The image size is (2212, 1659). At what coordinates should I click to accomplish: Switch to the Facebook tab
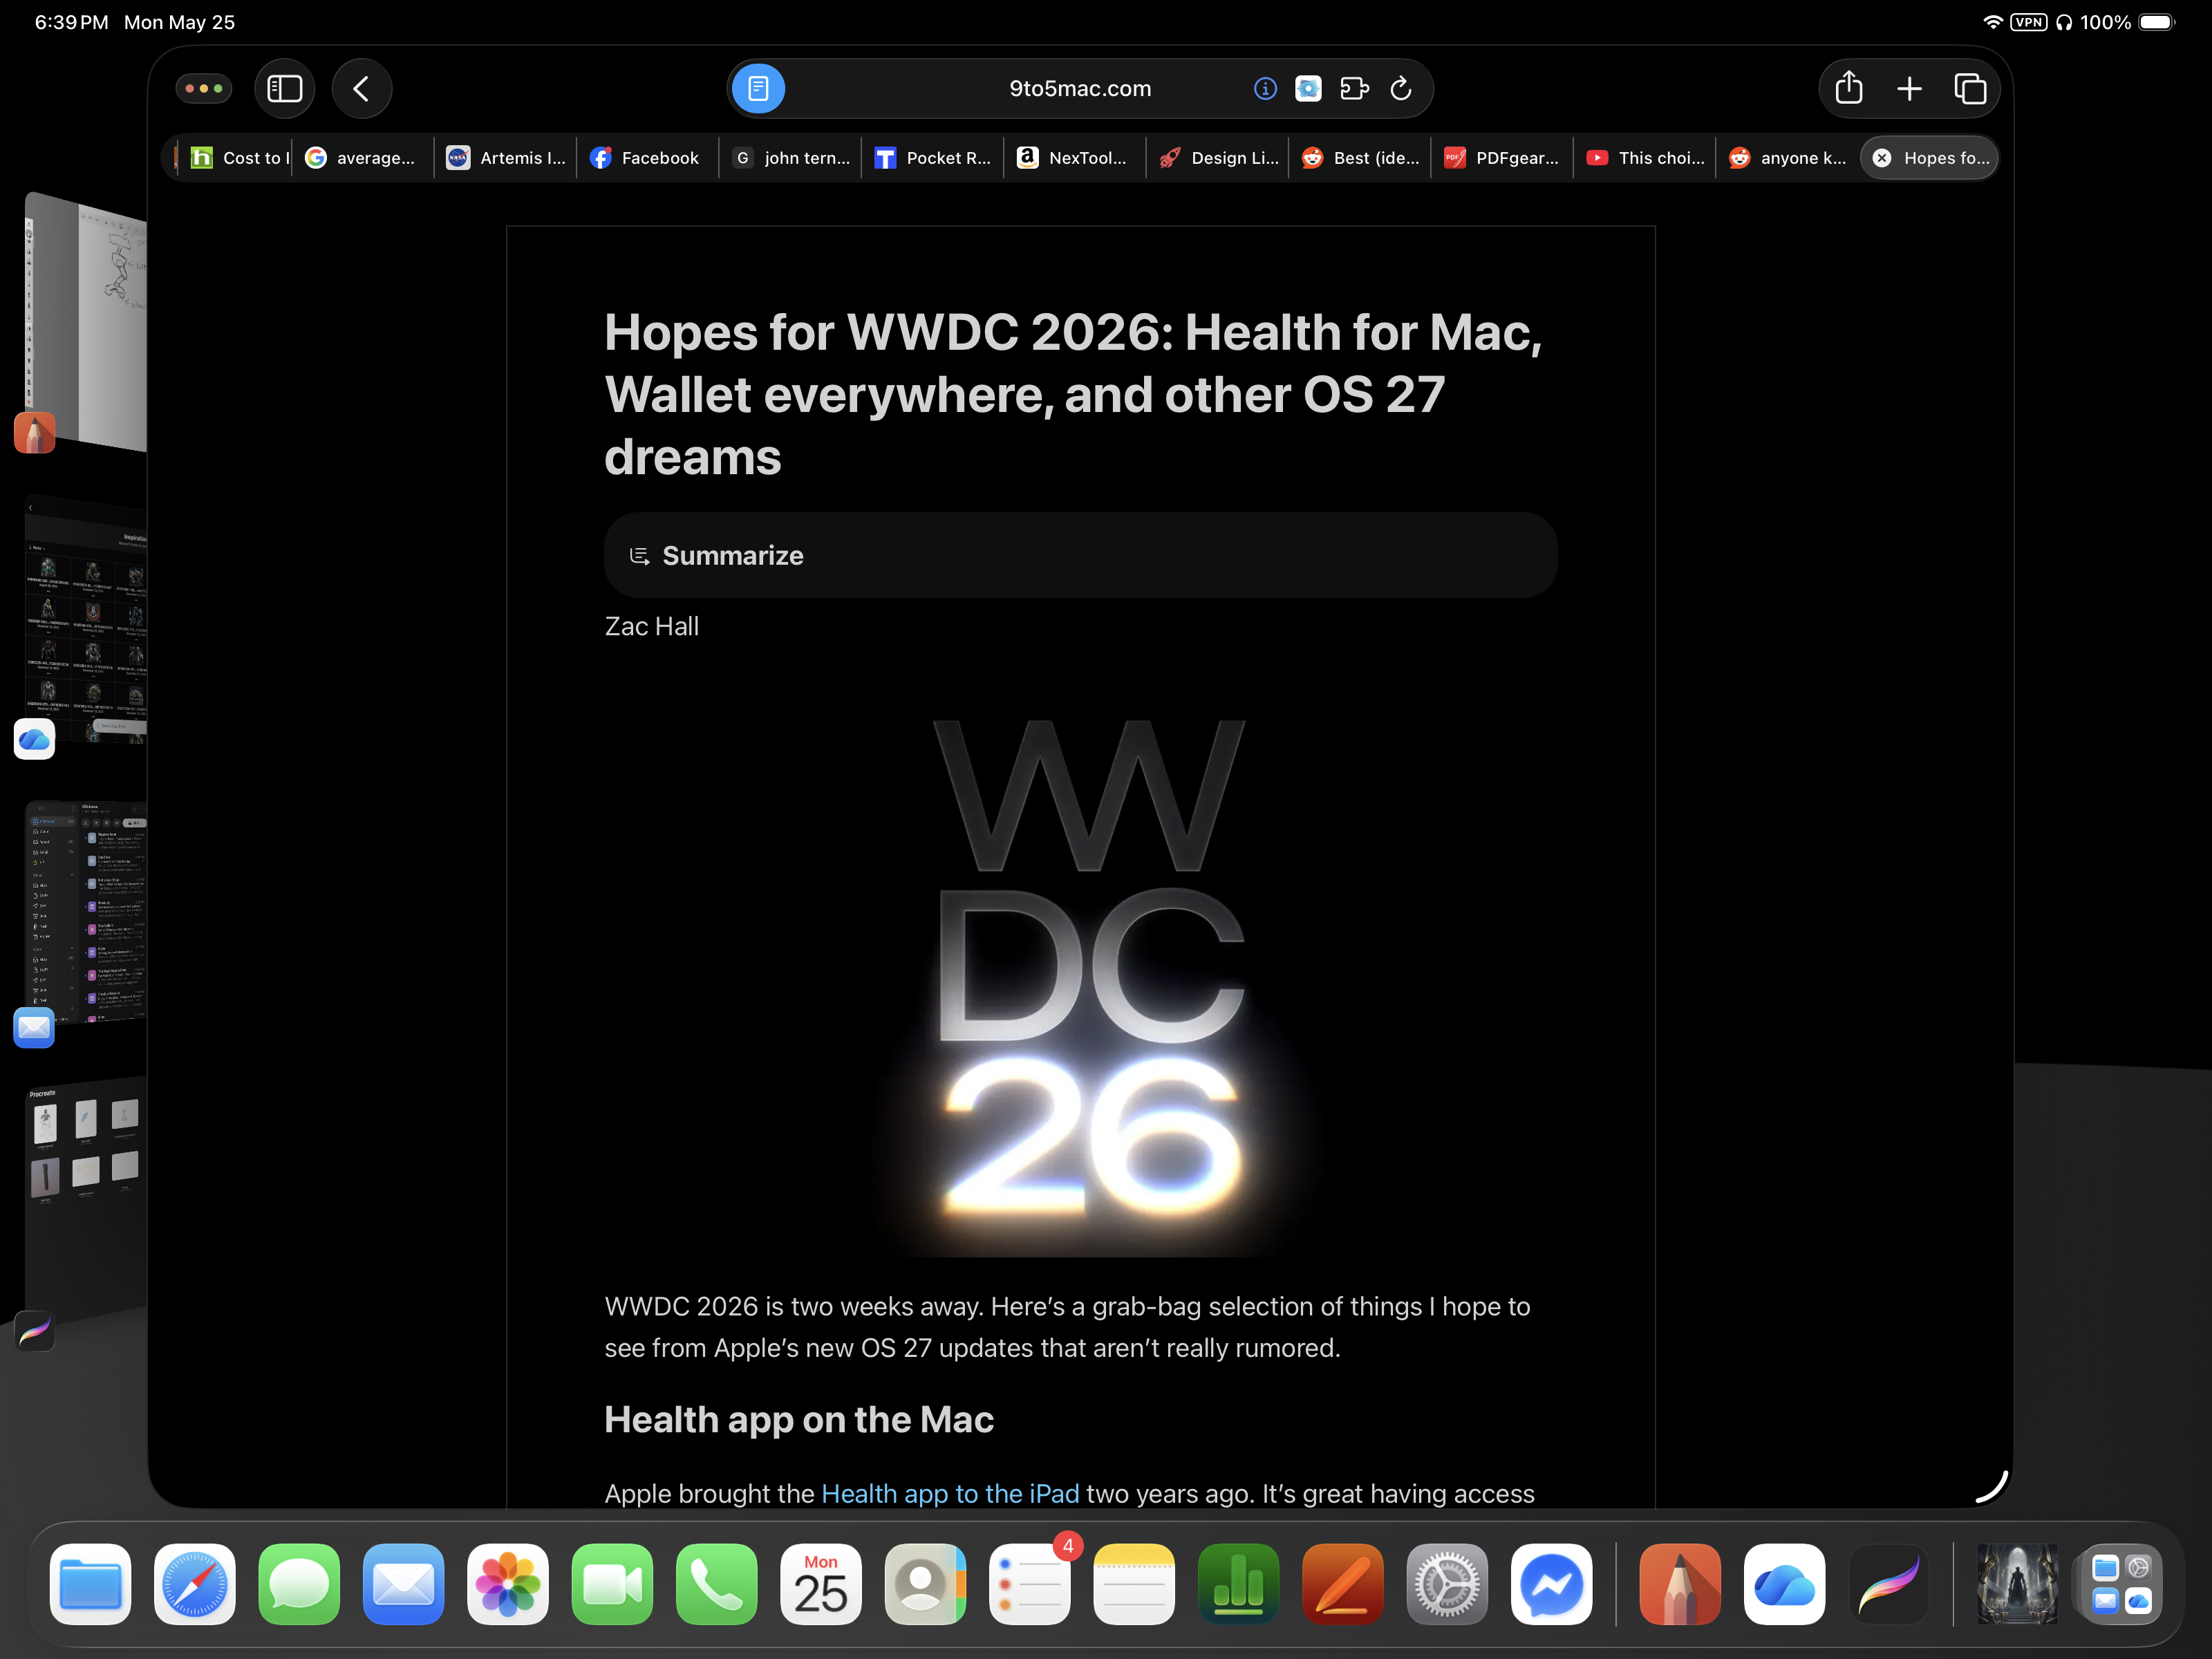(x=647, y=158)
